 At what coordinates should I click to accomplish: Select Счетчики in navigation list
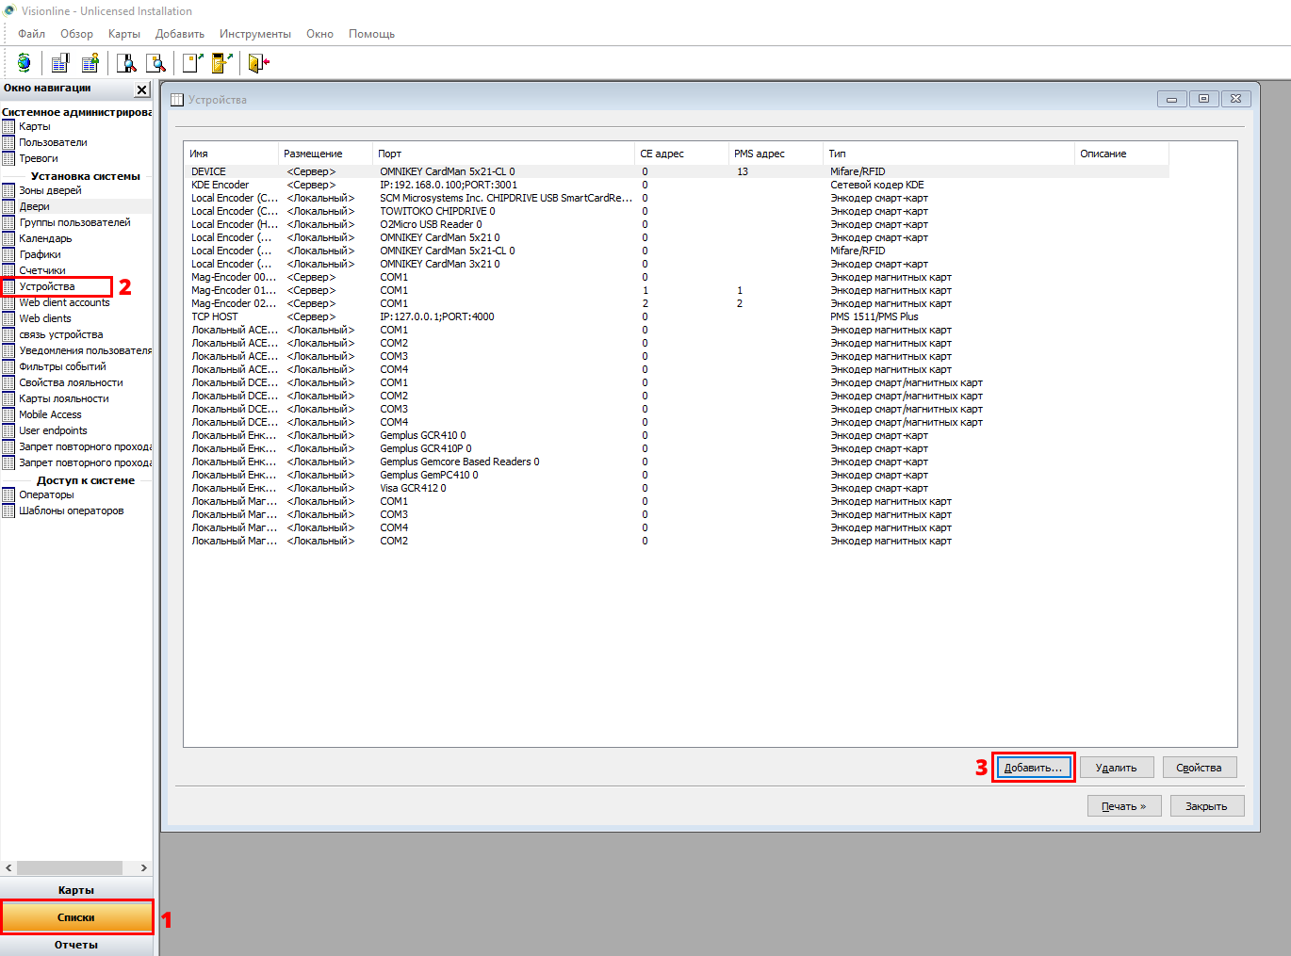42,270
